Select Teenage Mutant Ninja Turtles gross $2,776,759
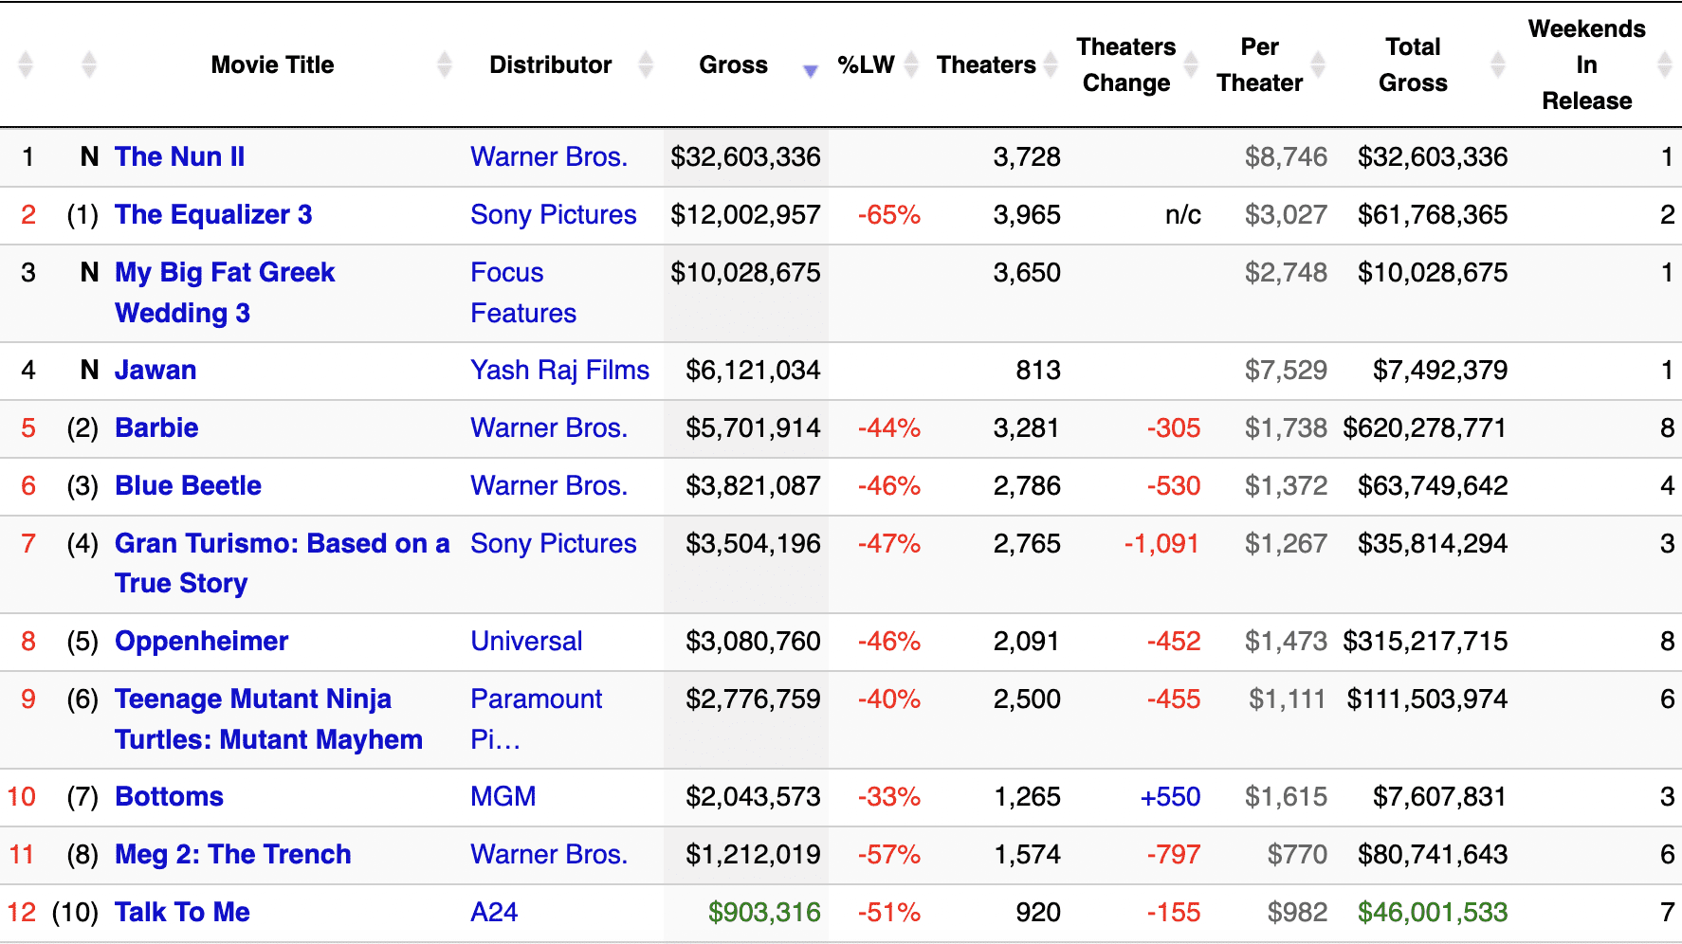 click(x=753, y=699)
